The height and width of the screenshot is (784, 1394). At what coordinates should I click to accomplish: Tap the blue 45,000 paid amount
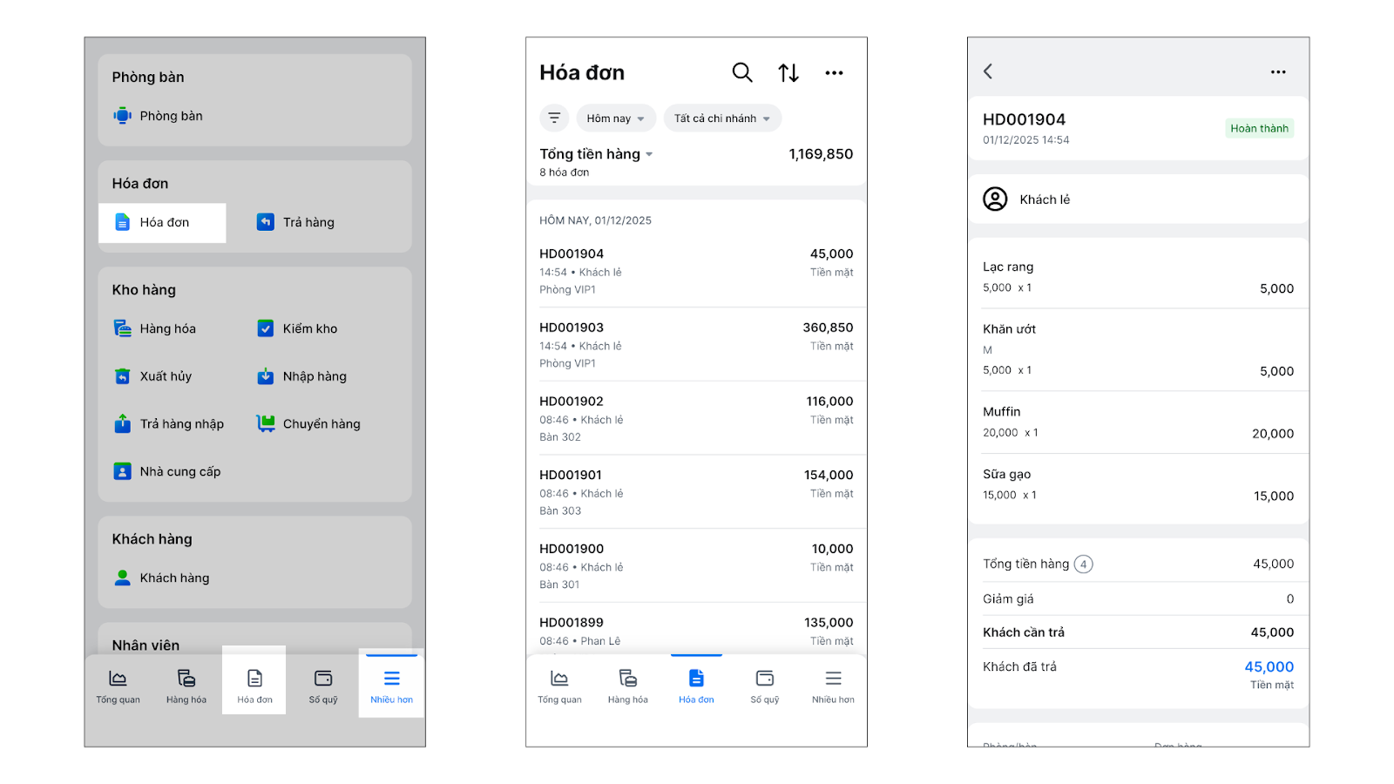[x=1269, y=666]
